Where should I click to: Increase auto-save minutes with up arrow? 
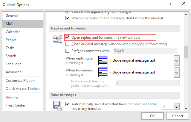point(177,105)
